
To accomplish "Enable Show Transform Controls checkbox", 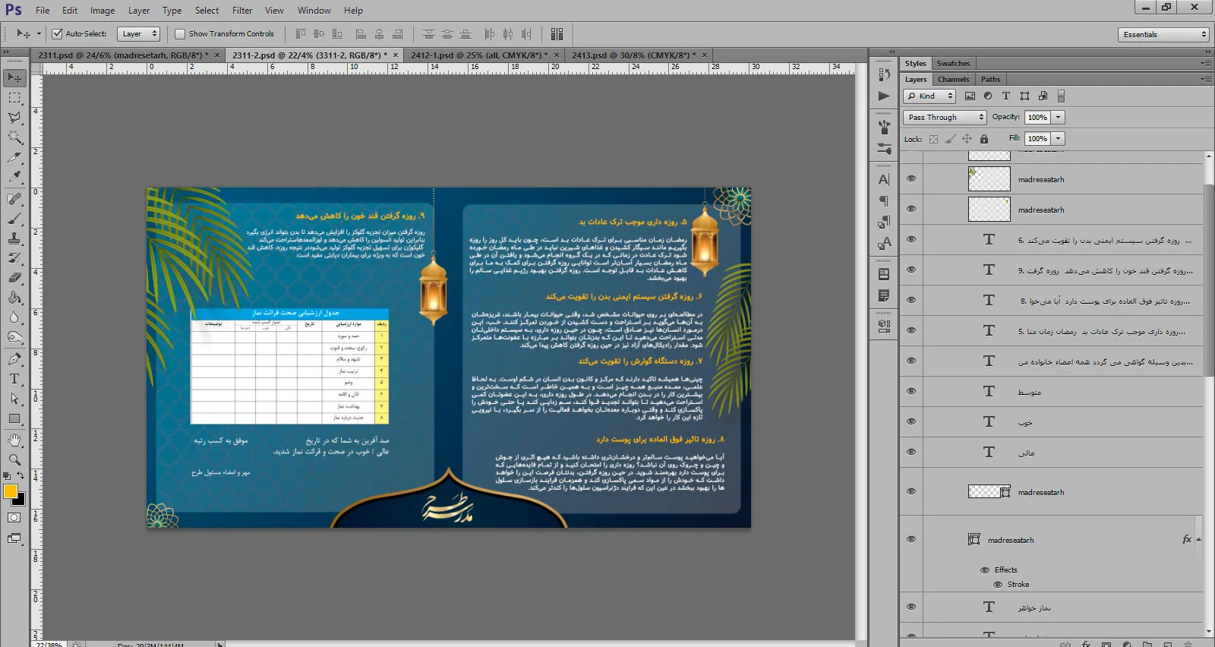I will (x=180, y=33).
